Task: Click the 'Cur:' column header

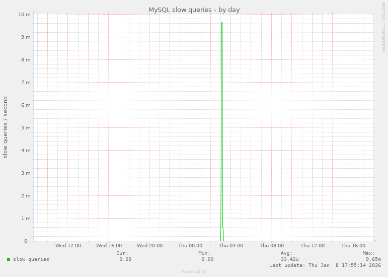Action: (122, 253)
